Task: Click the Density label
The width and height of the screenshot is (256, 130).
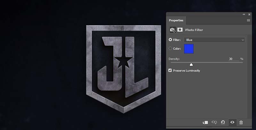Action: coord(174,59)
